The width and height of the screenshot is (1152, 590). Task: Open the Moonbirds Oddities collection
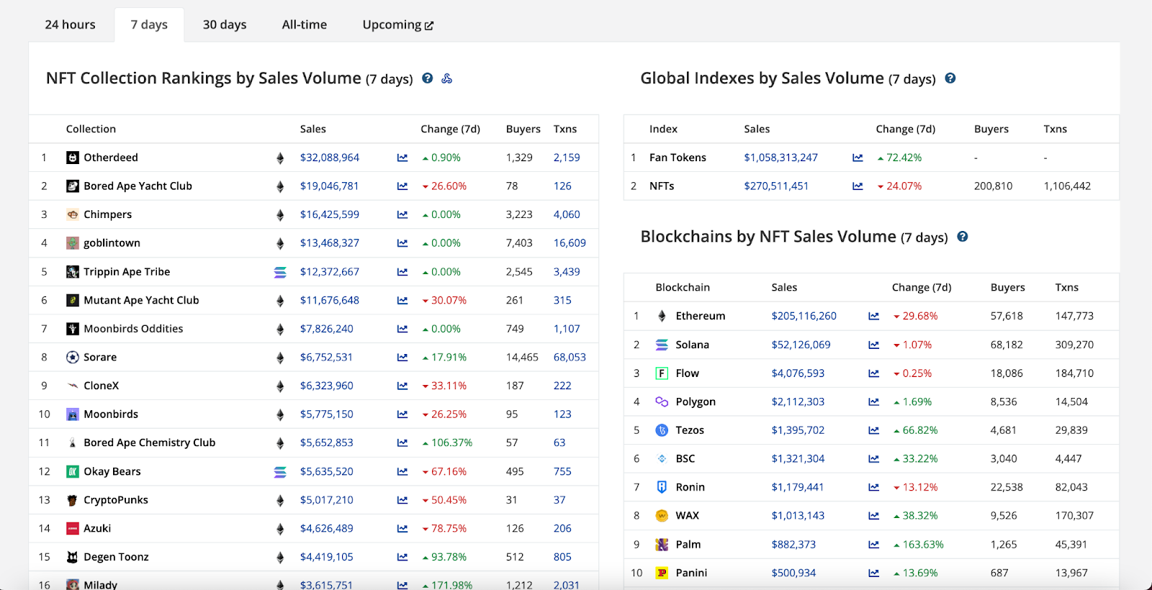133,329
